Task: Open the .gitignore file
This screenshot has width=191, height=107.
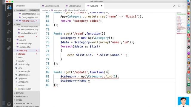Action: click(x=27, y=78)
